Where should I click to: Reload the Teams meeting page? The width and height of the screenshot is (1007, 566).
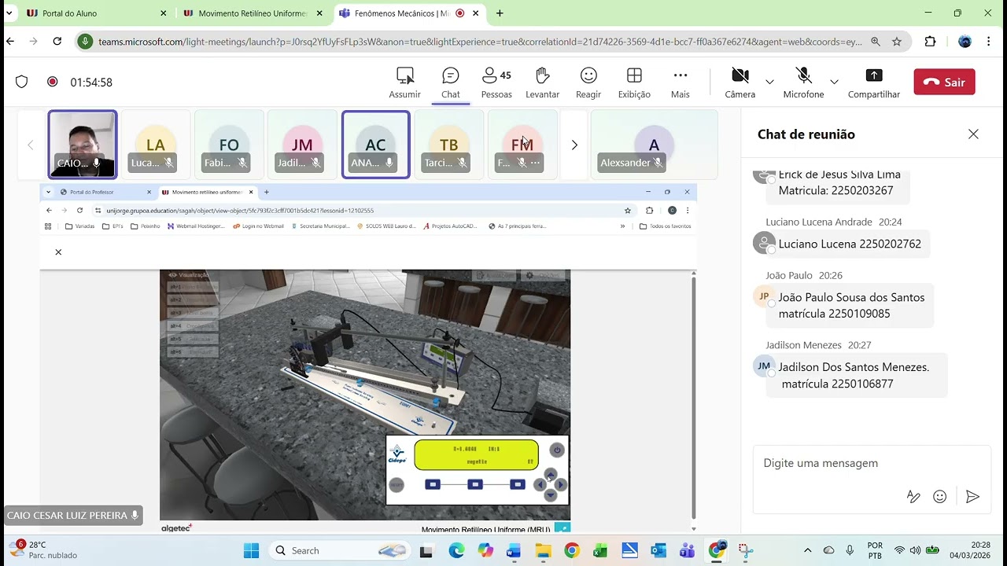[57, 42]
